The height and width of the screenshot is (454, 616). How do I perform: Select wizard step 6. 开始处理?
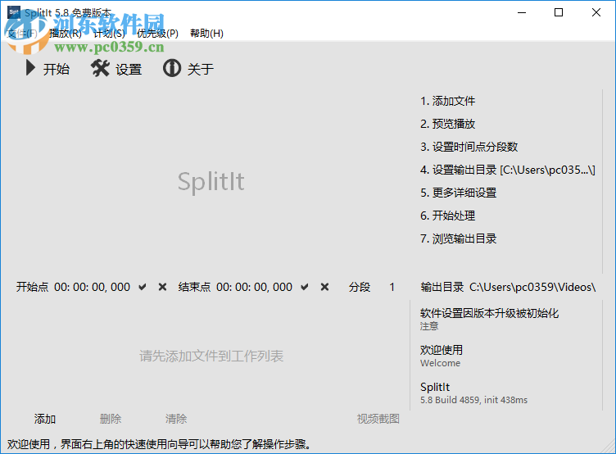click(447, 216)
